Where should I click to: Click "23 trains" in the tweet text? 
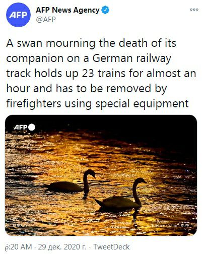(104, 74)
